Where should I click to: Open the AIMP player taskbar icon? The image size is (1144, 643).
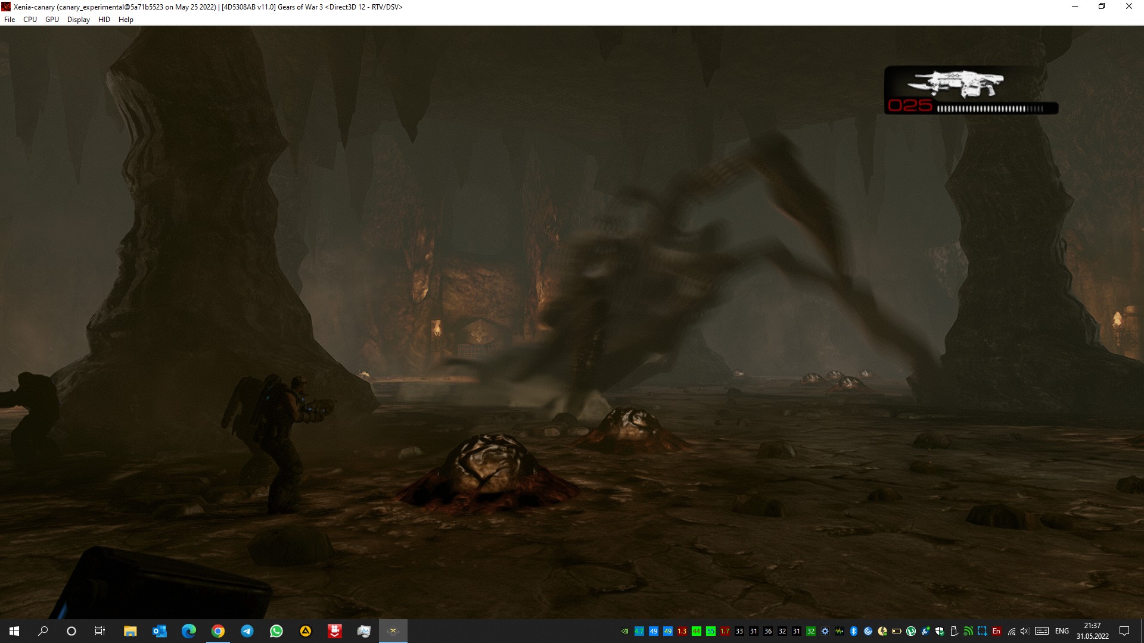click(305, 631)
